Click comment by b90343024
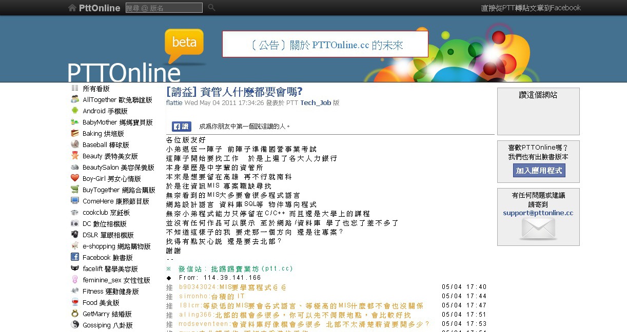The image size is (627, 332). [x=232, y=287]
